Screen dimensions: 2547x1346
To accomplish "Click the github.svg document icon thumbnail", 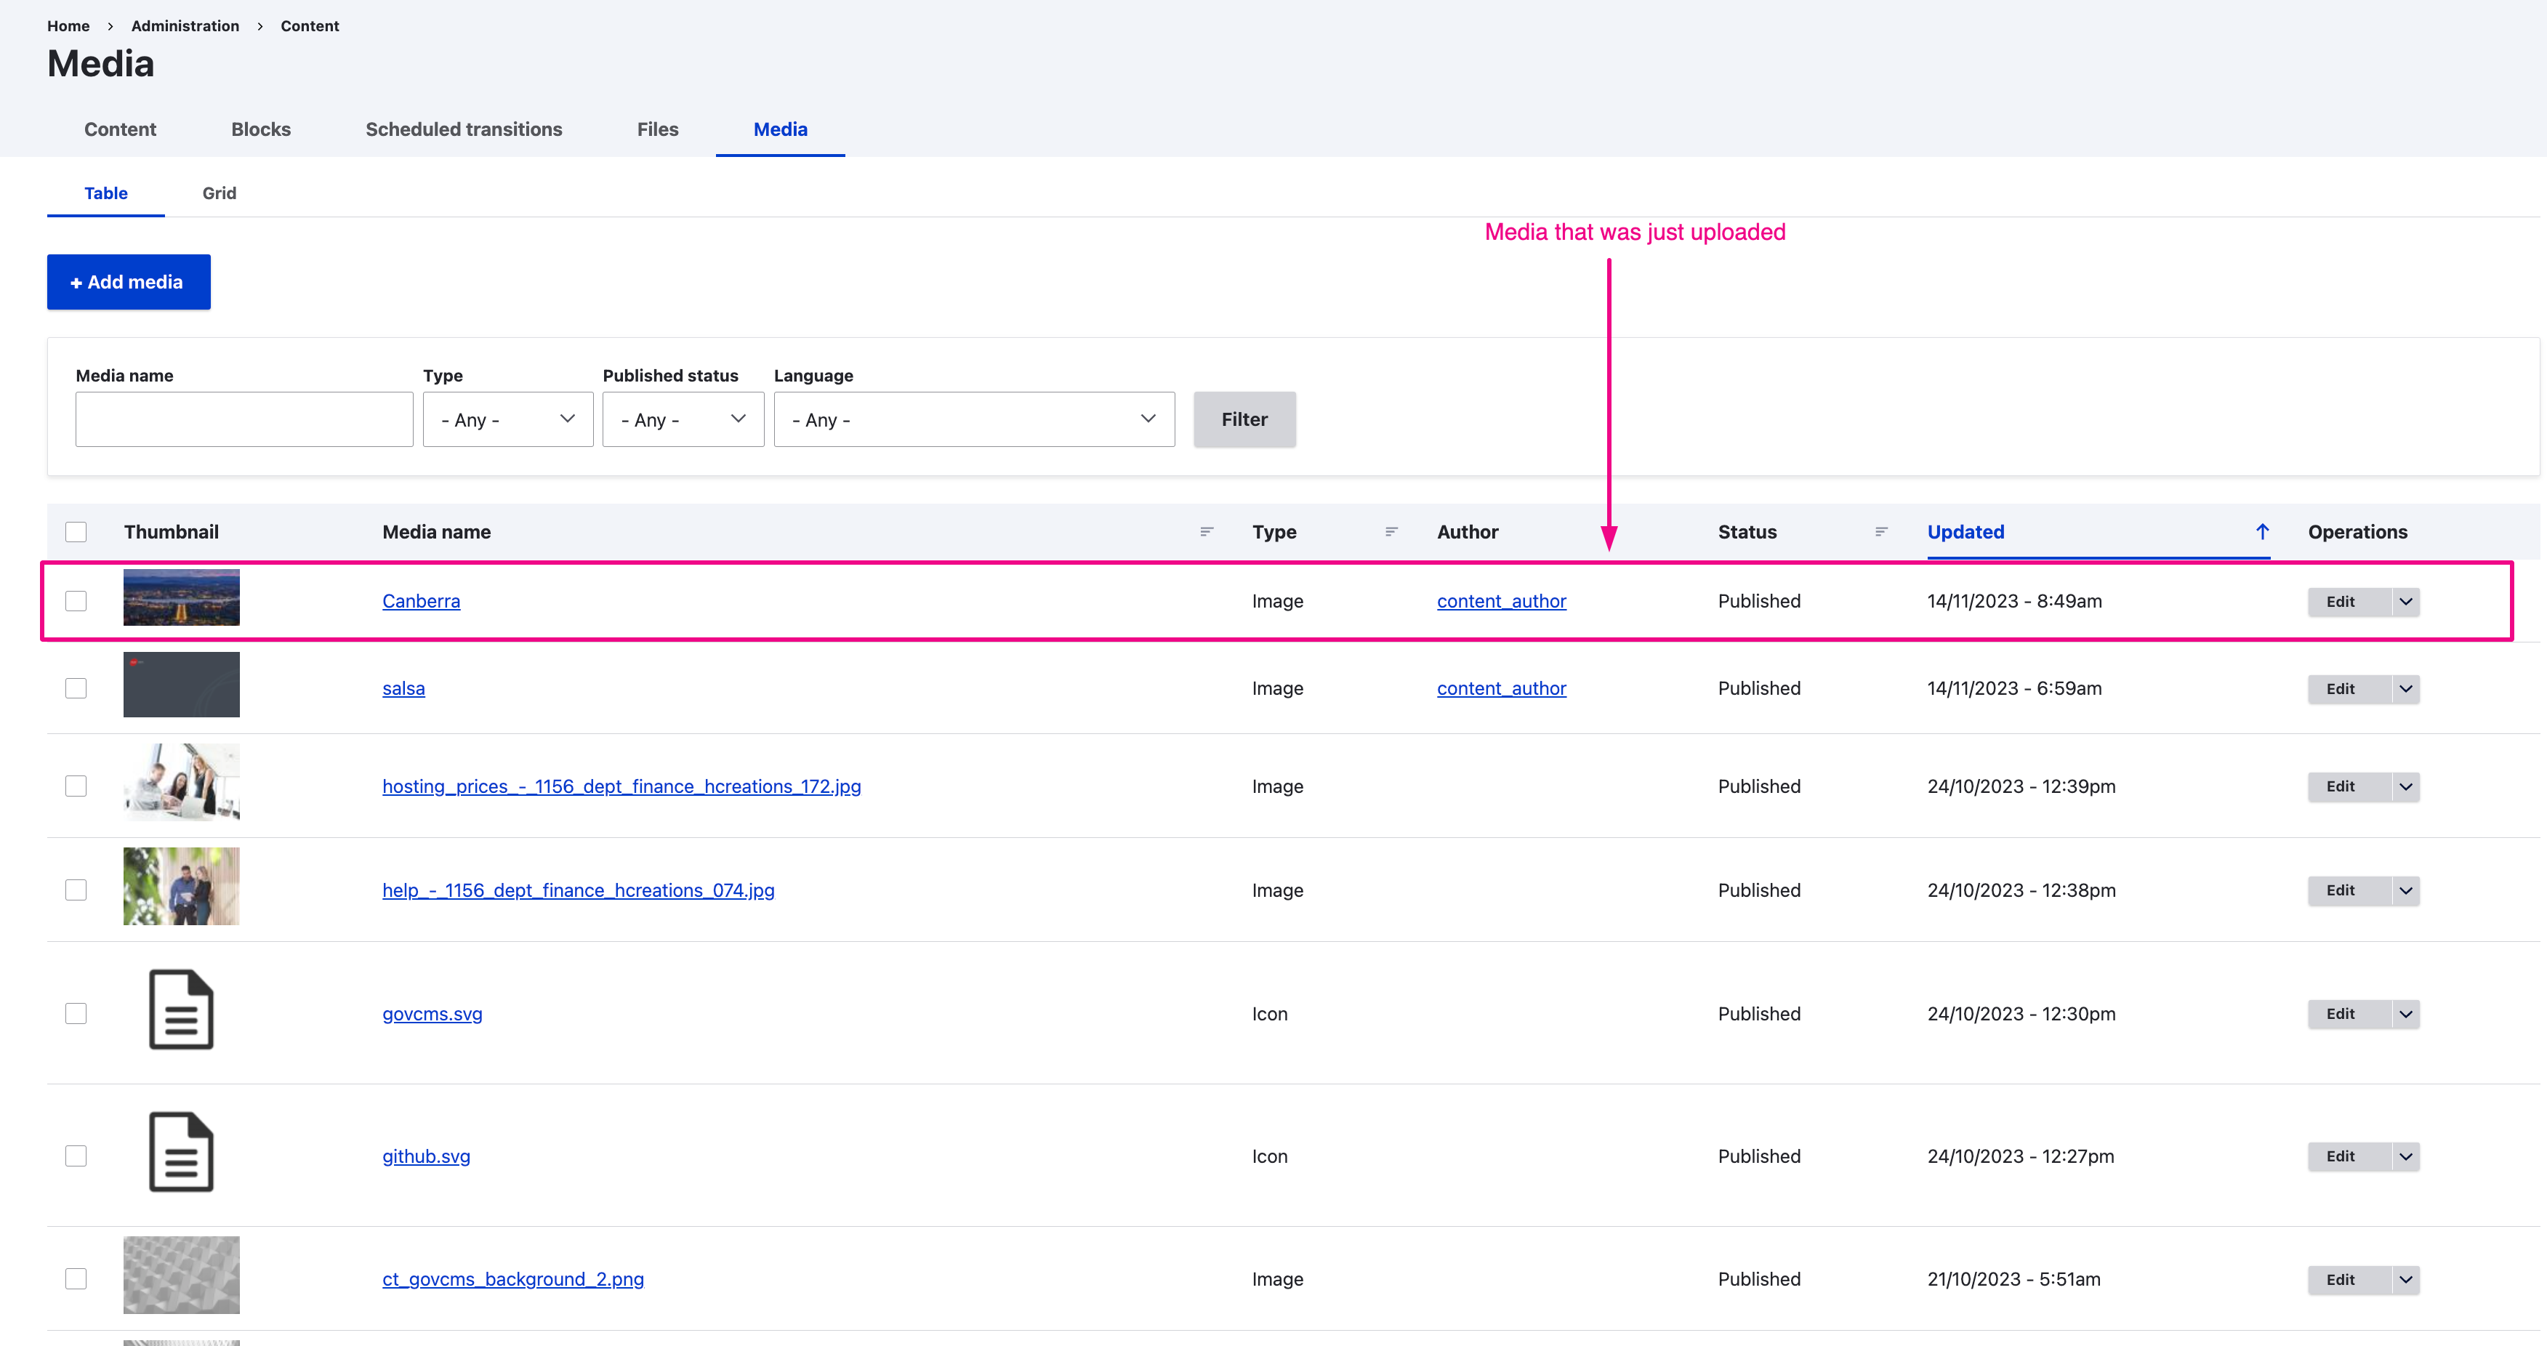I will (x=181, y=1151).
